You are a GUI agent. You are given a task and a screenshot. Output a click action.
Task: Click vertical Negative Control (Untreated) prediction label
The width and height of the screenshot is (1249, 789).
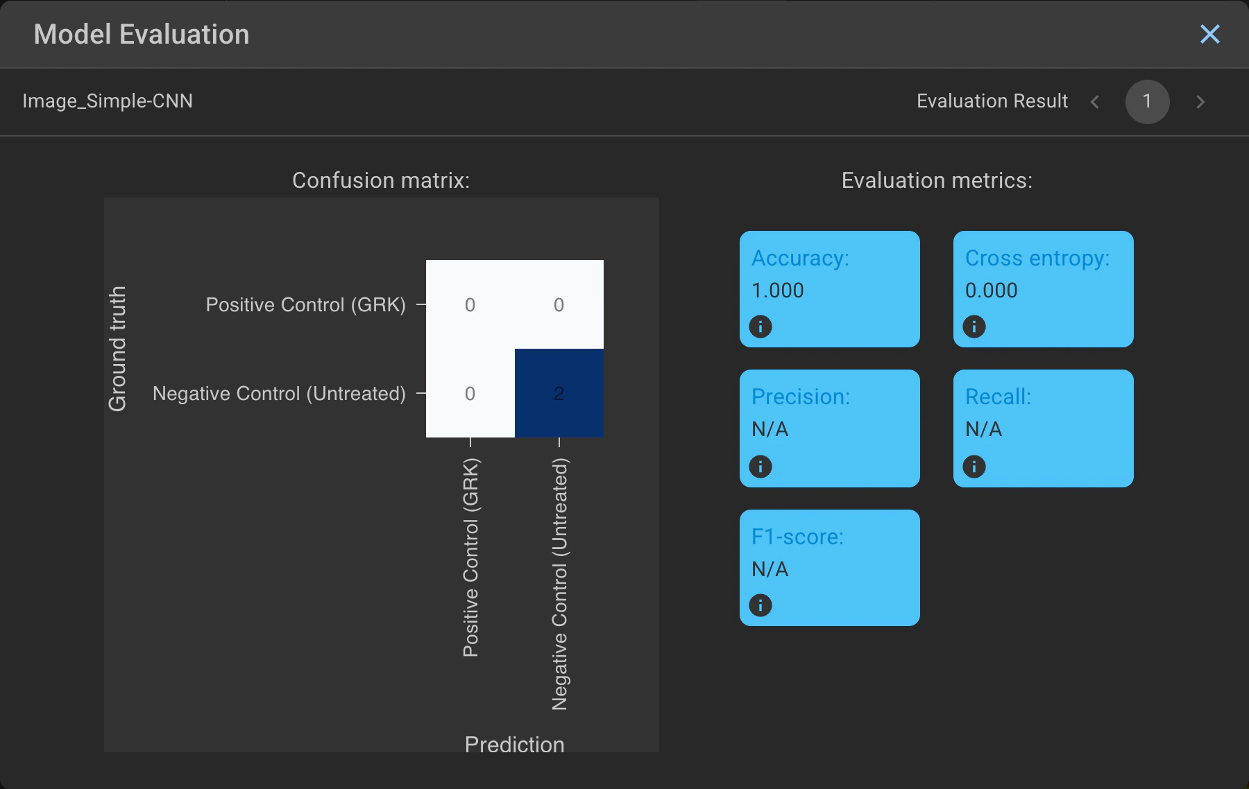(x=559, y=584)
